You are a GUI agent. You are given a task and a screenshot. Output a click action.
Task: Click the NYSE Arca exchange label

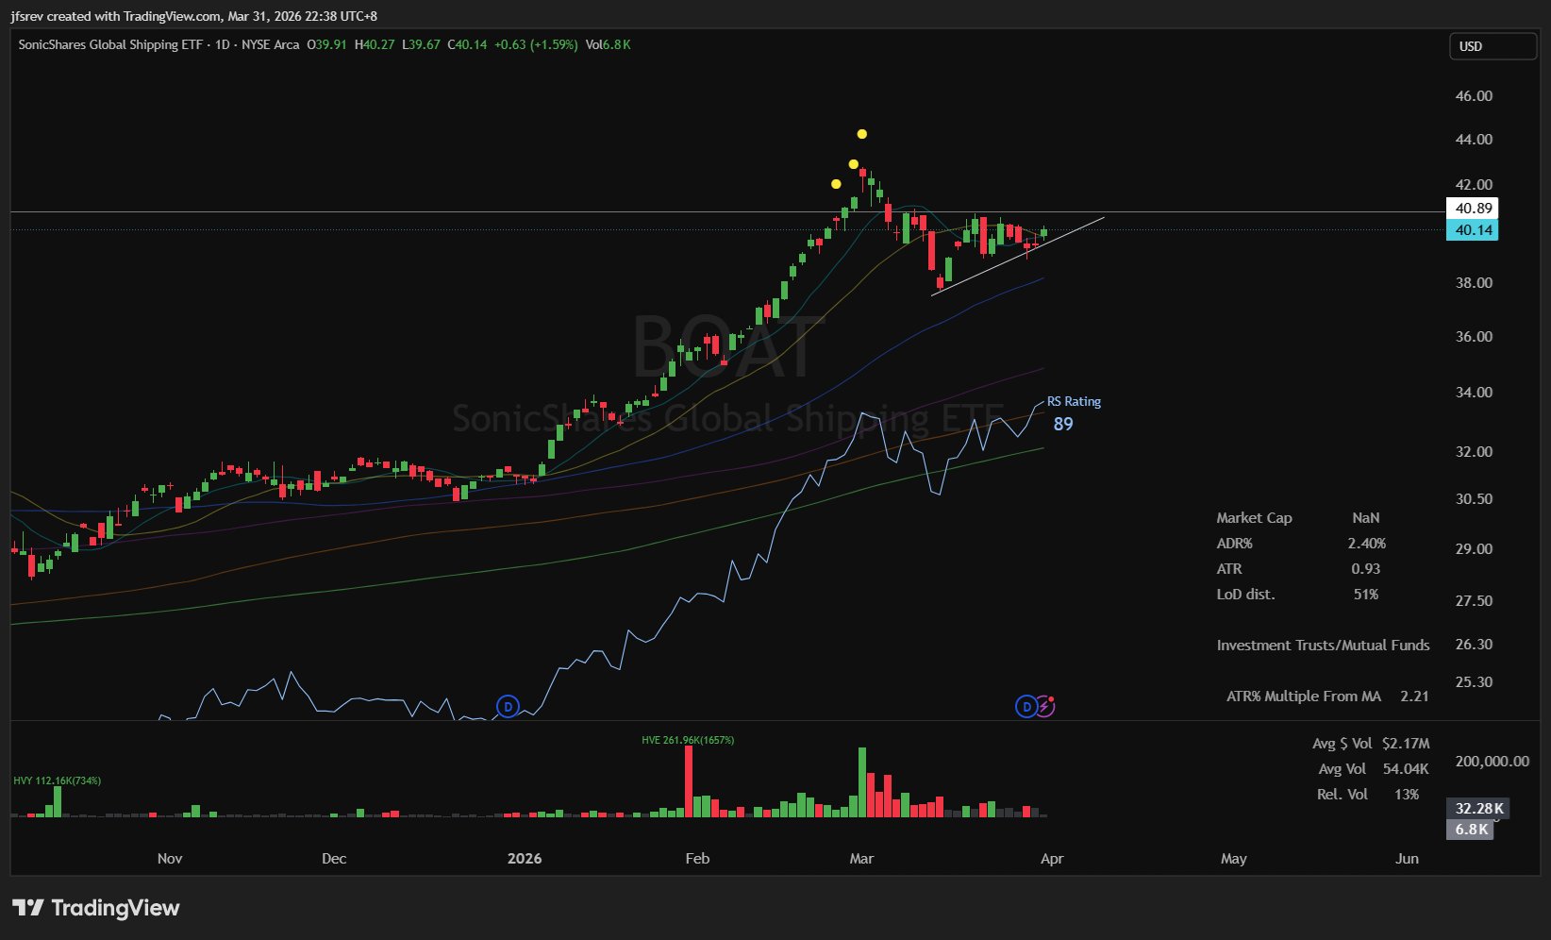pyautogui.click(x=271, y=44)
